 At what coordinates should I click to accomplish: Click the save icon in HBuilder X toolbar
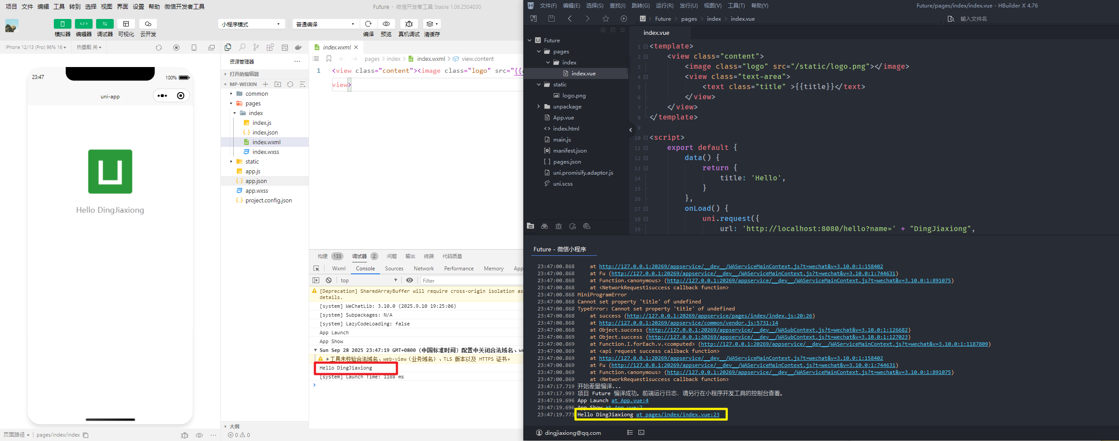(552, 19)
